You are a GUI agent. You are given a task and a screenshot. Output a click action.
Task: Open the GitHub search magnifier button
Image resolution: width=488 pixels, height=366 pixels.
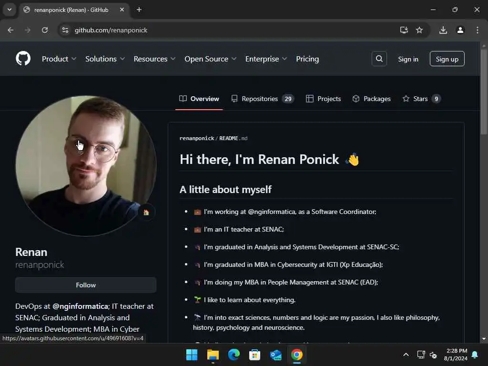pyautogui.click(x=379, y=59)
